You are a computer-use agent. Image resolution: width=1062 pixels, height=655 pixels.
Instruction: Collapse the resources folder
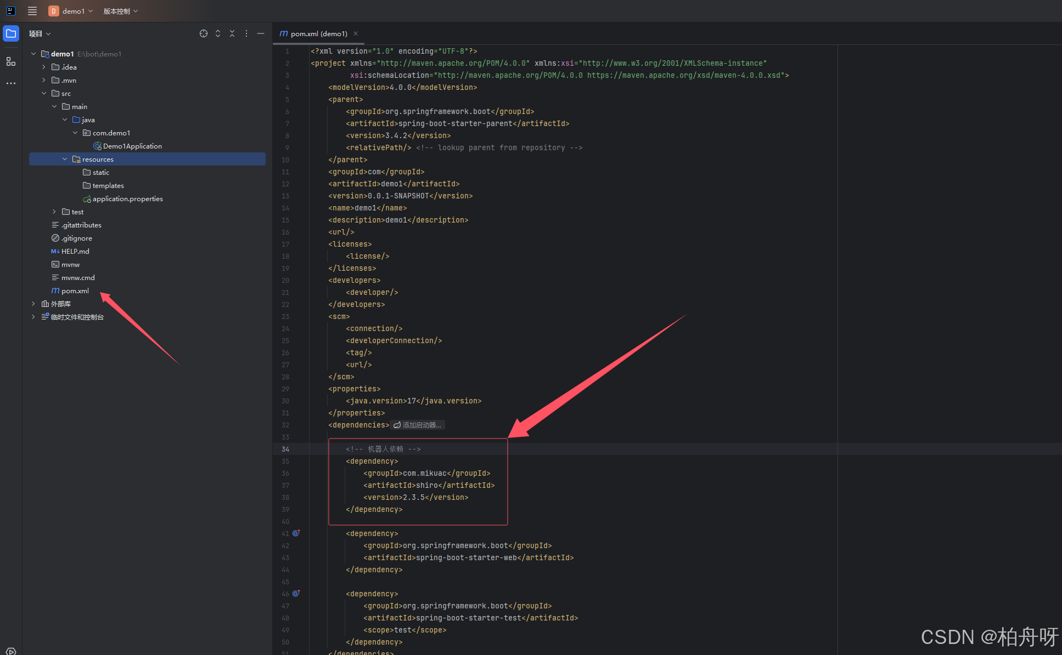pos(65,160)
